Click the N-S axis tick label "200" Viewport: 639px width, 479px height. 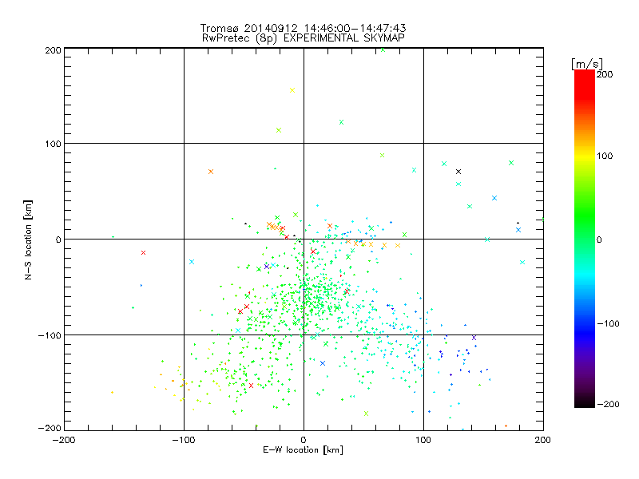coord(53,50)
